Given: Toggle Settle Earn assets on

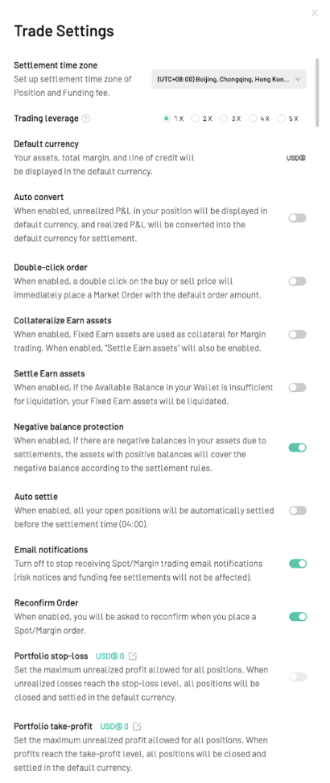Looking at the screenshot, I should point(297,388).
